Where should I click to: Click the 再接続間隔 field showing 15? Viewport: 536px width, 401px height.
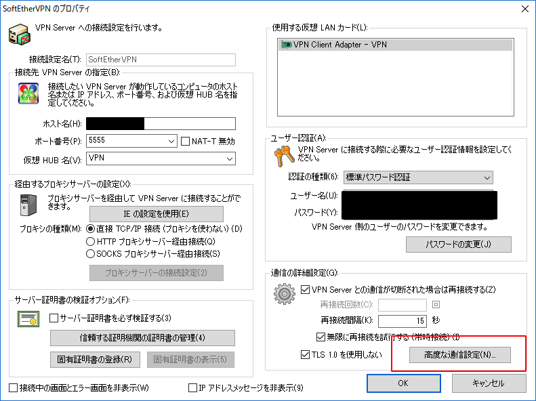pos(403,320)
